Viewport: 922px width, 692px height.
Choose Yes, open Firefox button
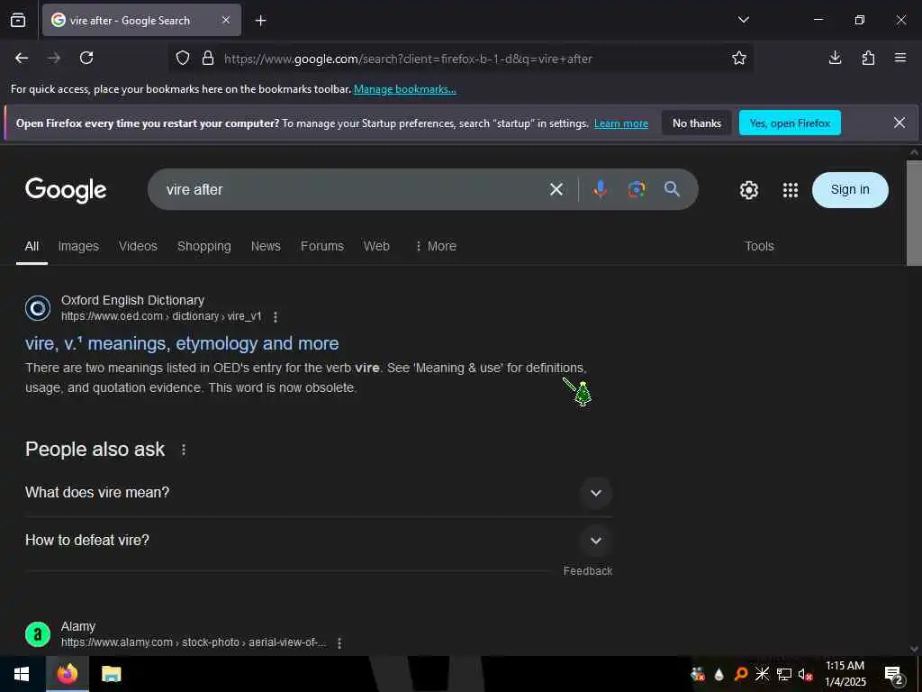[x=790, y=123]
